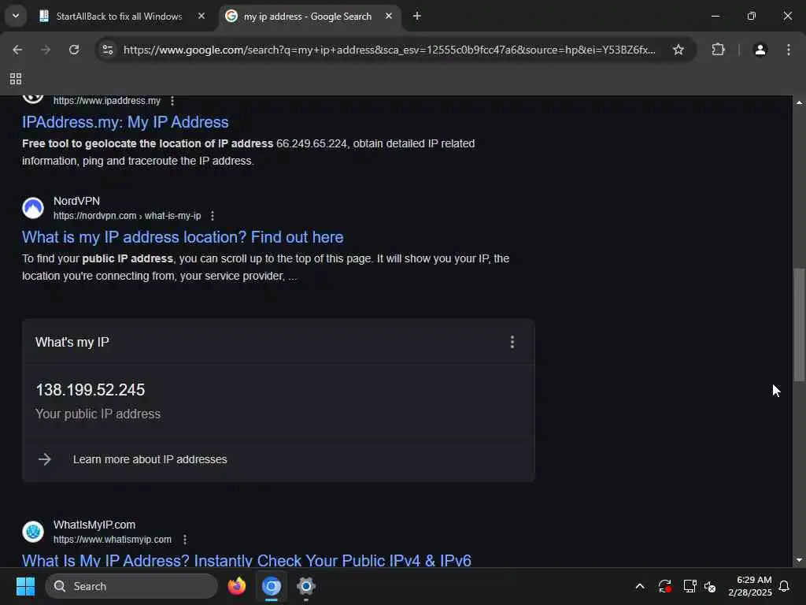
Task: Open the network tray icon
Action: (690, 586)
